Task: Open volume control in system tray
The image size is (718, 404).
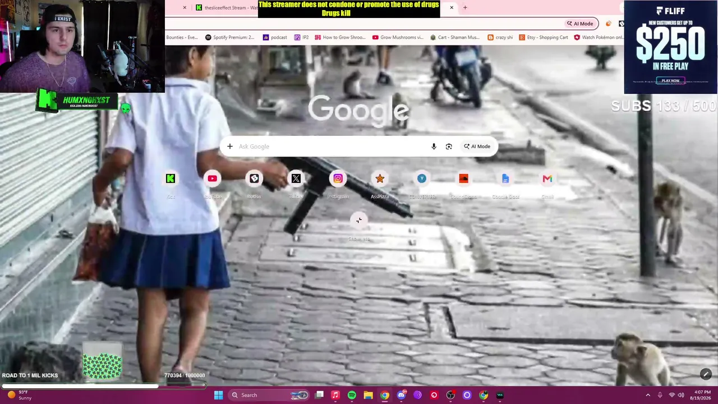Action: [x=682, y=395]
